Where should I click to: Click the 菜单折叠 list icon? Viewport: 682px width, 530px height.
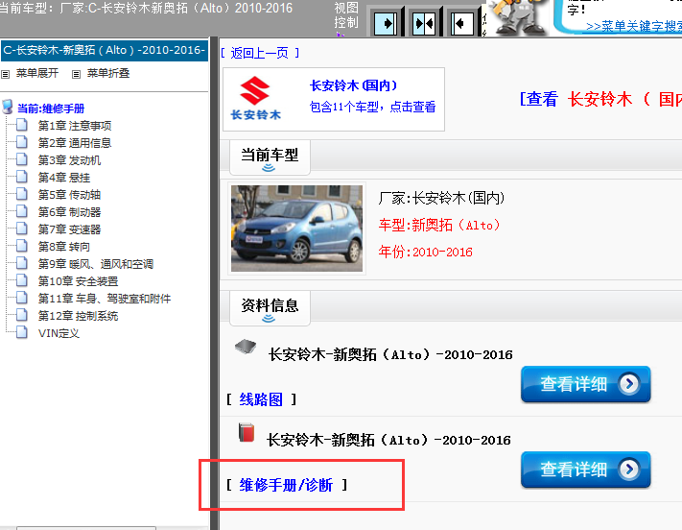tap(76, 74)
